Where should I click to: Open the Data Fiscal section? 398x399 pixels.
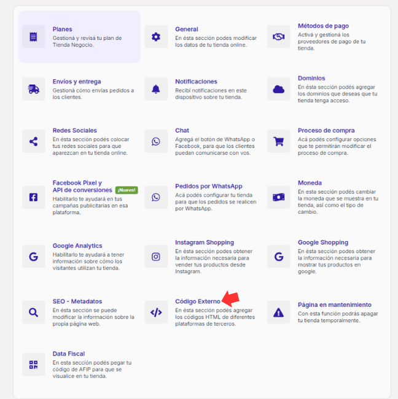coord(69,354)
